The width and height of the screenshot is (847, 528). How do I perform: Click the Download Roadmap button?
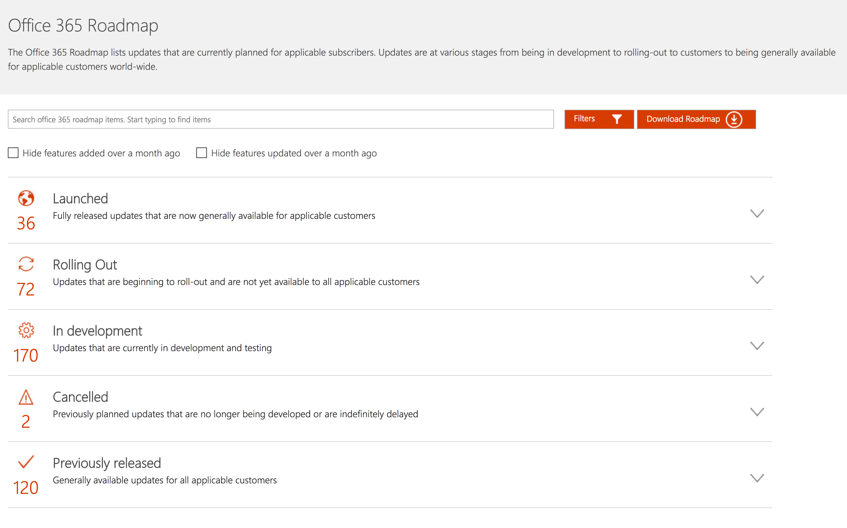(x=696, y=119)
